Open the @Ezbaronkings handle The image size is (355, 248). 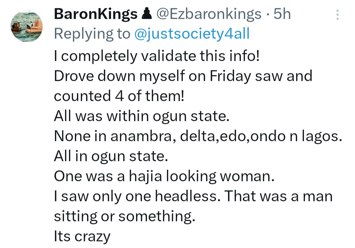(209, 15)
